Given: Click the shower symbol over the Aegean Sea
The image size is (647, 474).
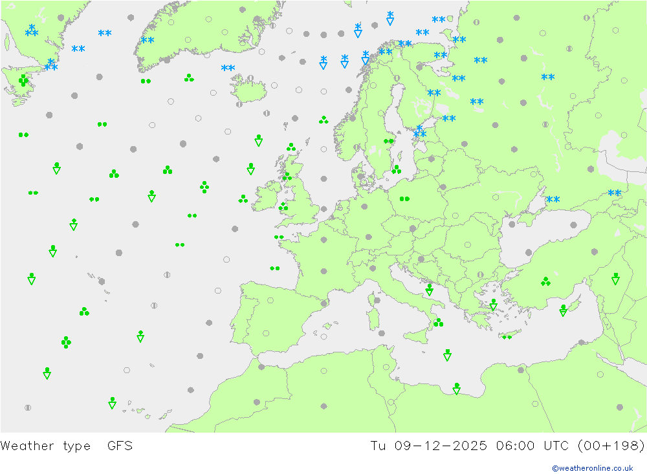Looking at the screenshot, I should pos(494,305).
